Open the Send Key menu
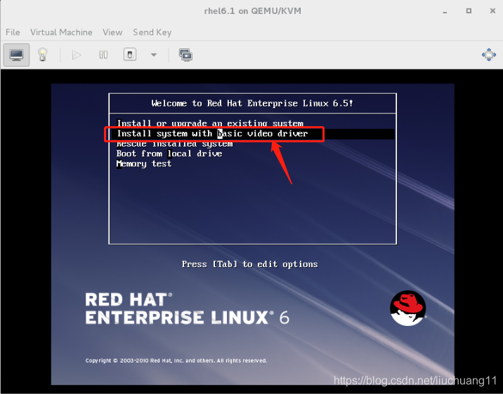The image size is (503, 394). coord(152,32)
